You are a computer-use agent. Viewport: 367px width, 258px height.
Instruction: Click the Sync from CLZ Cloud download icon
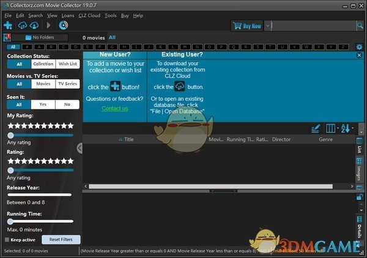[x=23, y=25]
